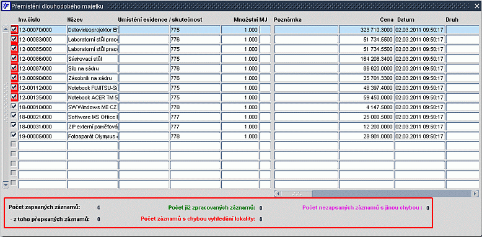Uncheck the checkbox for 18-00021/000
The height and width of the screenshot is (237, 482).
click(x=14, y=116)
